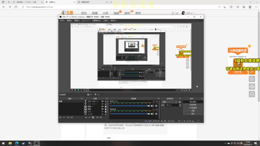
Task: Switch to the new tab page browser tab
Action: coord(93,2)
